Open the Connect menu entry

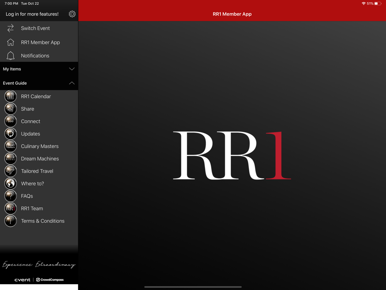tap(39, 121)
